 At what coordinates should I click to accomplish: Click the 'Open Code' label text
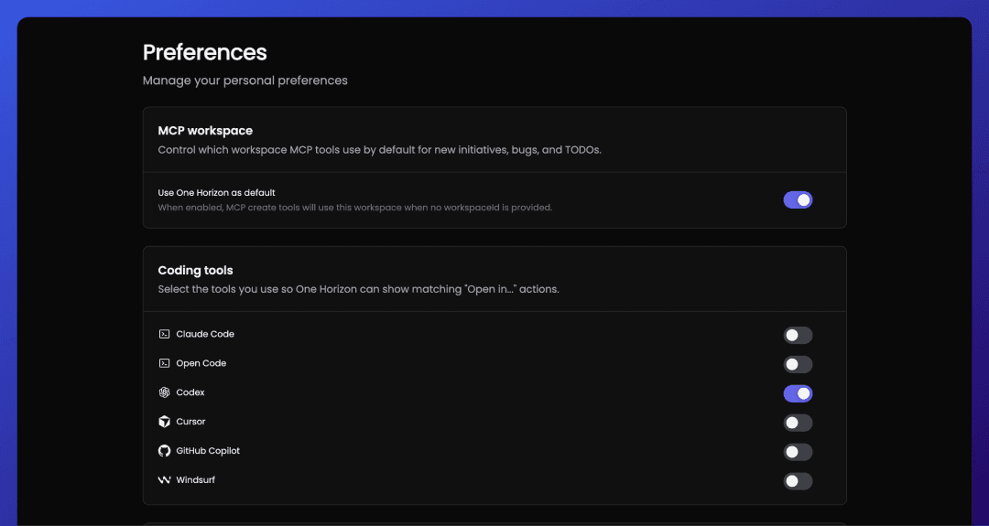click(201, 363)
